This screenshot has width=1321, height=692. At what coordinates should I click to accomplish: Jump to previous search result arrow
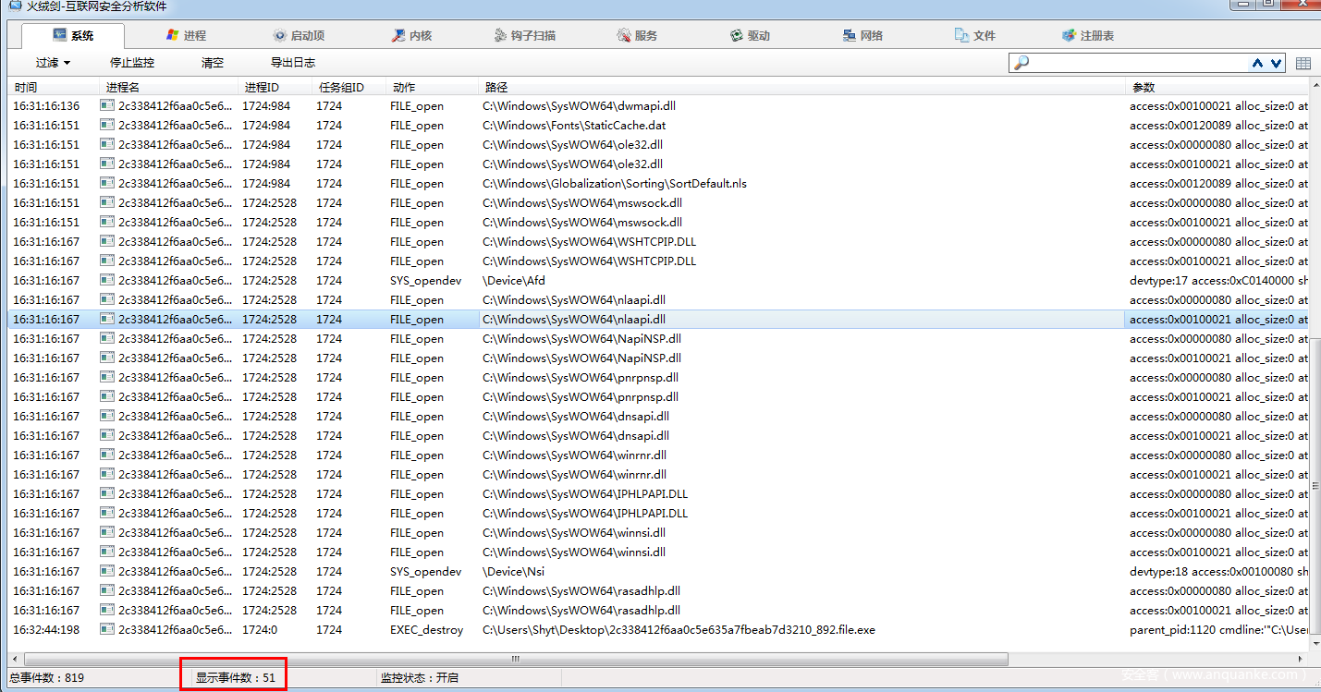click(1257, 63)
